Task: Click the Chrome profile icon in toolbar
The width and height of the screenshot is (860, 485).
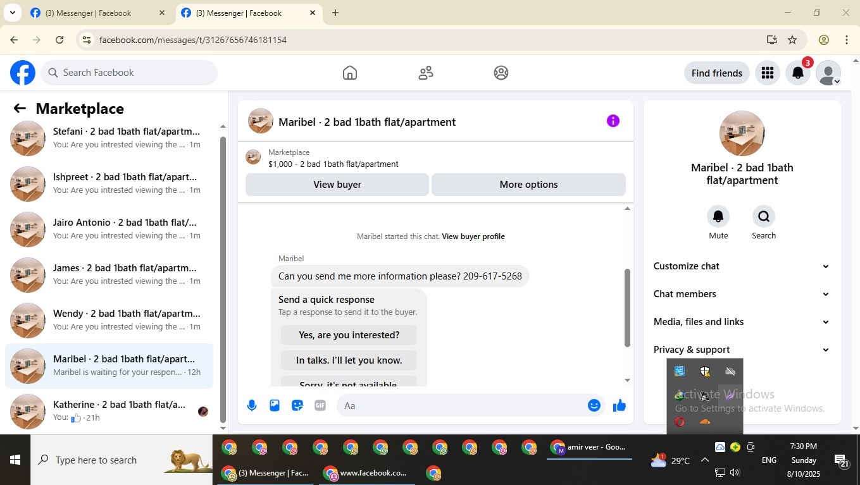Action: 824,40
